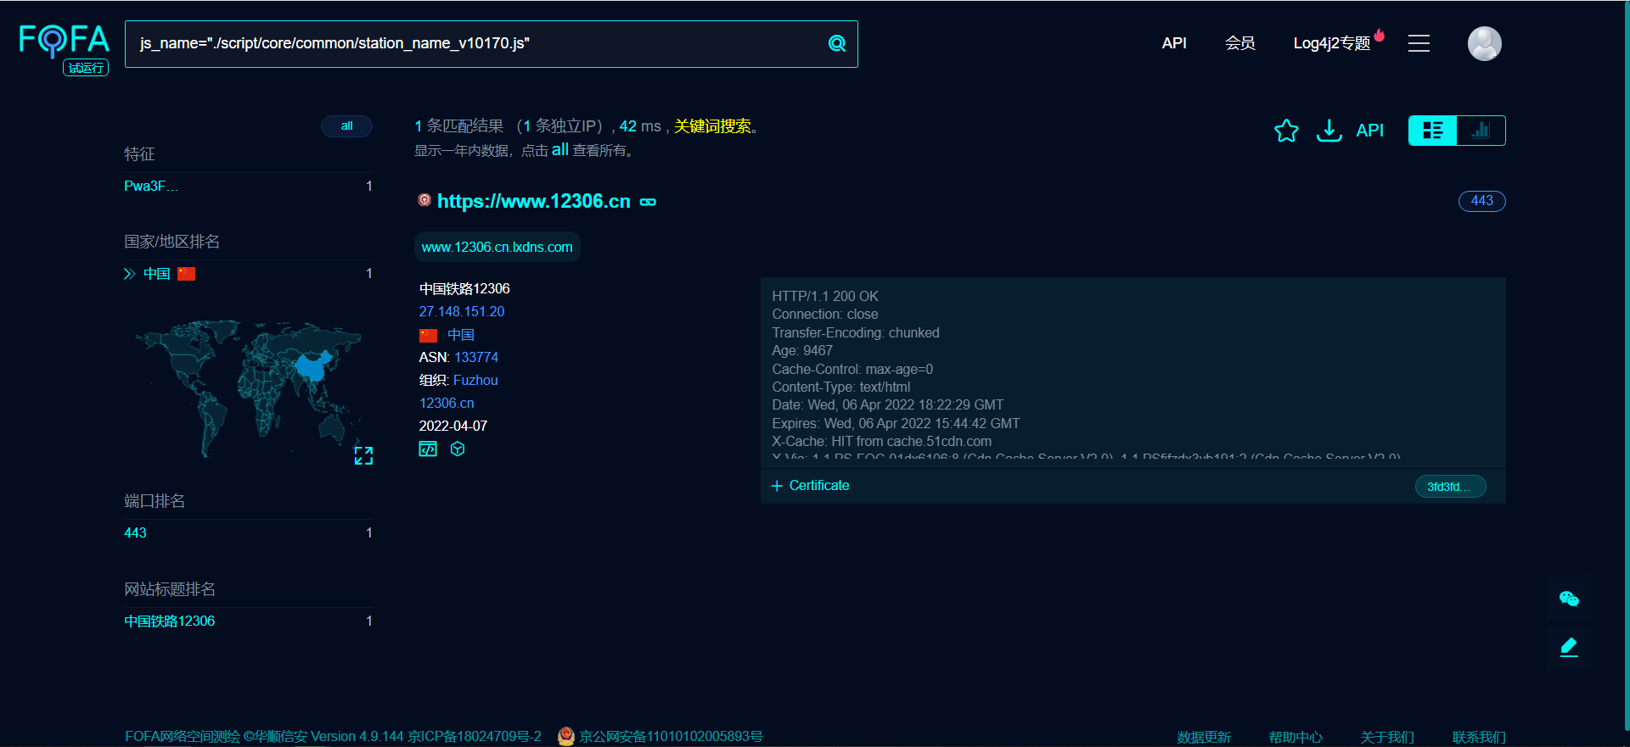Click the download results icon
This screenshot has height=747, width=1630.
pos(1329,131)
